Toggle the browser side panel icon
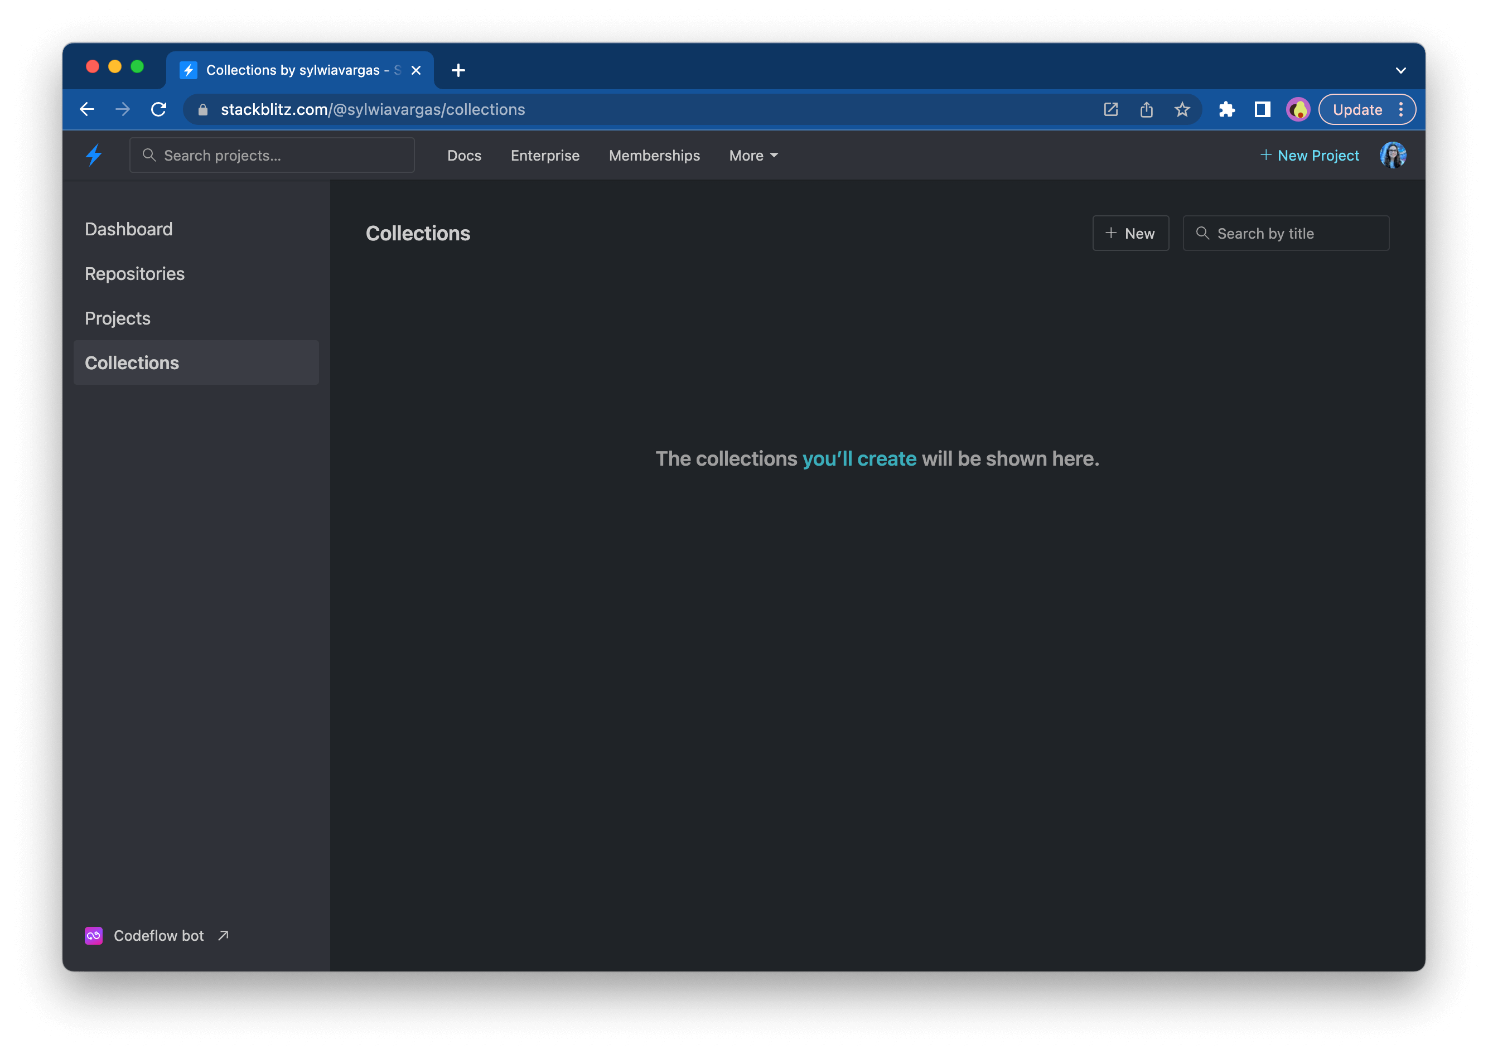This screenshot has height=1054, width=1488. tap(1262, 110)
